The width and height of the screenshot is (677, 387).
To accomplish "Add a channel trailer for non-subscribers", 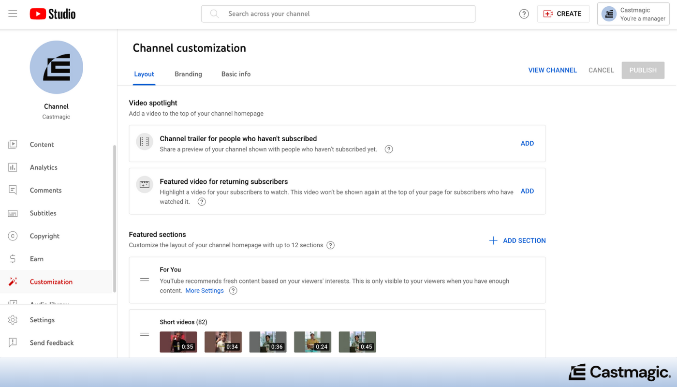I will click(527, 143).
